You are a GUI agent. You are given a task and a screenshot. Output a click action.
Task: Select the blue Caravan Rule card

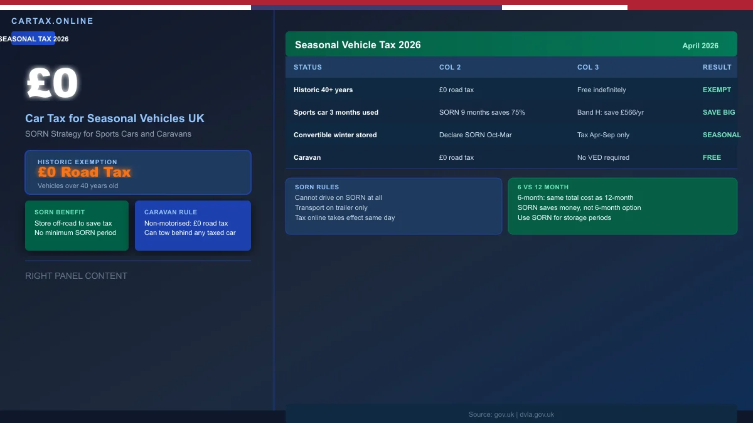(x=193, y=226)
